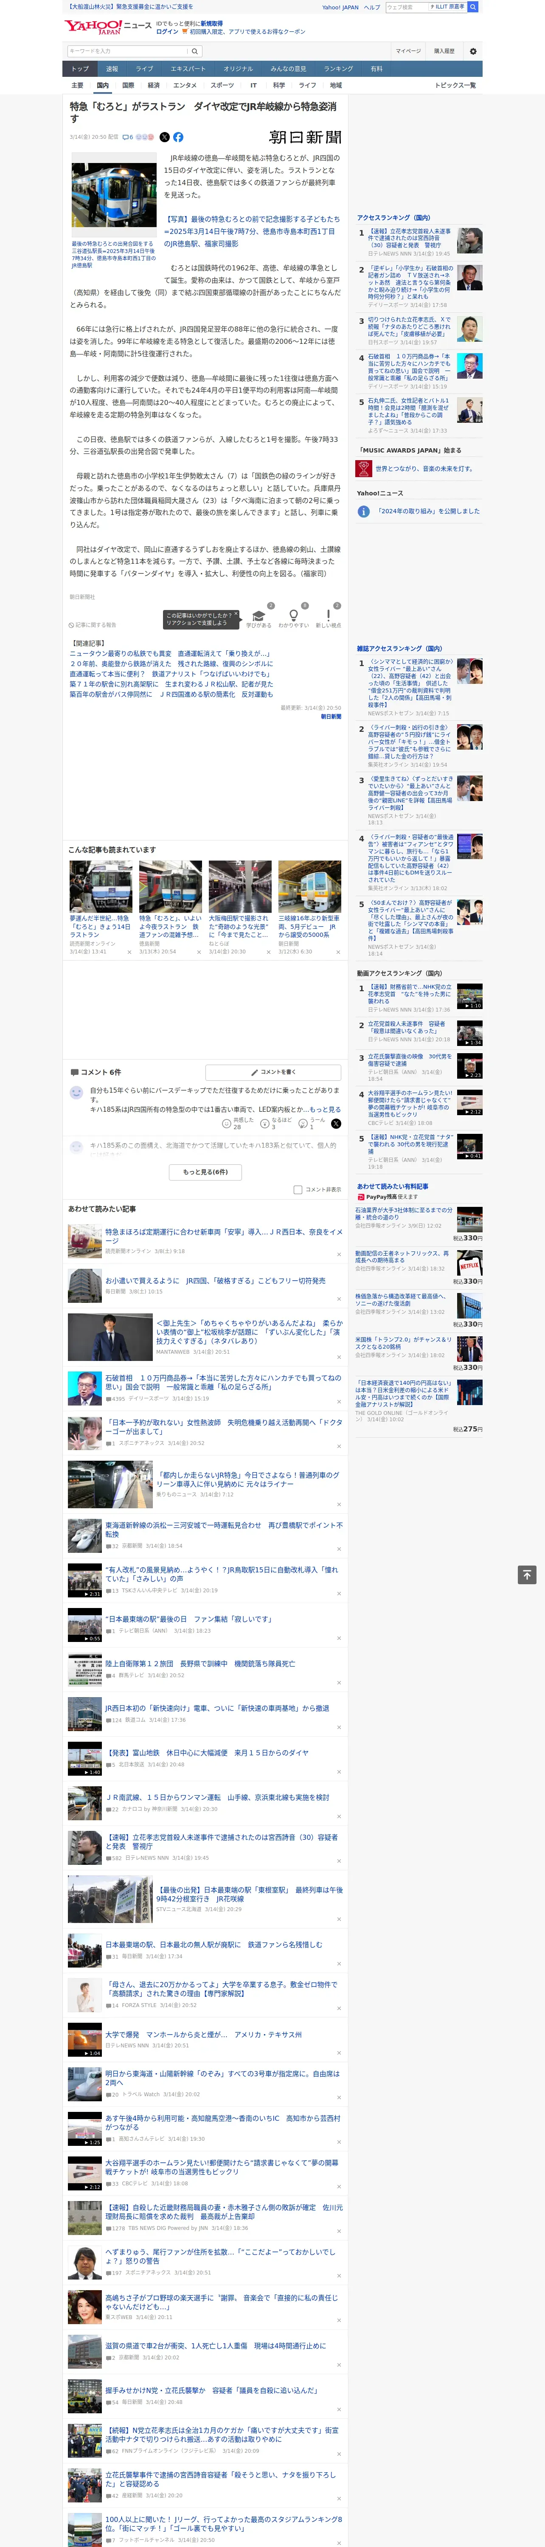Open video ranking item 3 立花容疑者直後の映像
The image size is (545, 2547).
[x=410, y=1061]
